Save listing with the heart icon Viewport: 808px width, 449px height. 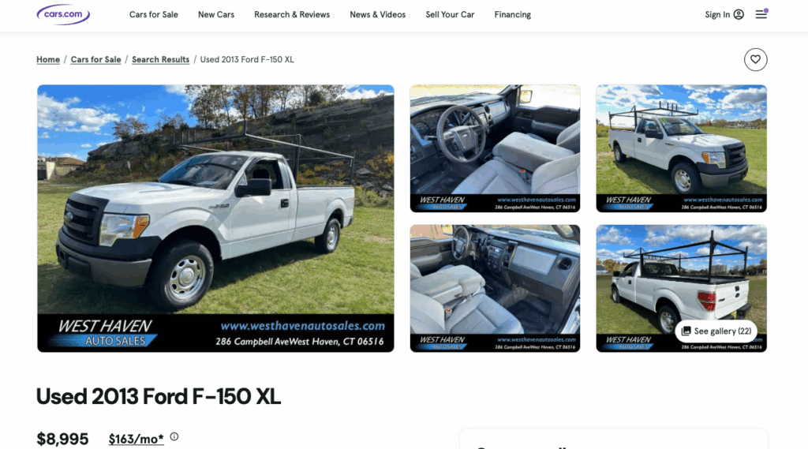(755, 59)
